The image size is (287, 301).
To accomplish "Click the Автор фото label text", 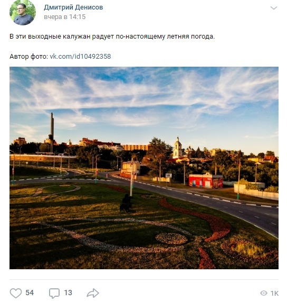I will point(28,57).
